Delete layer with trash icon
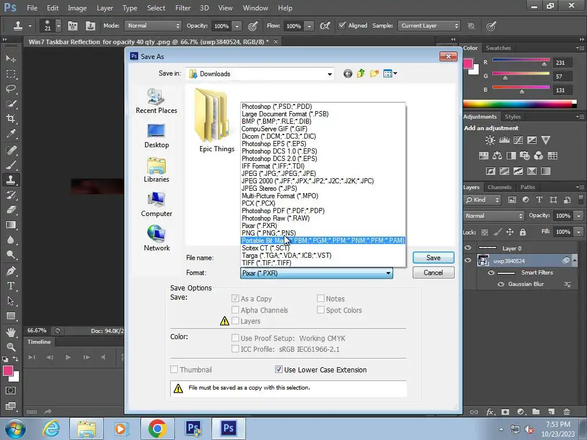 coord(566,412)
